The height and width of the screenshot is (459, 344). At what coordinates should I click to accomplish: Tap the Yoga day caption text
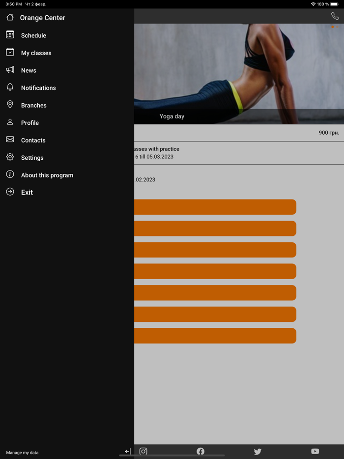coord(172,116)
